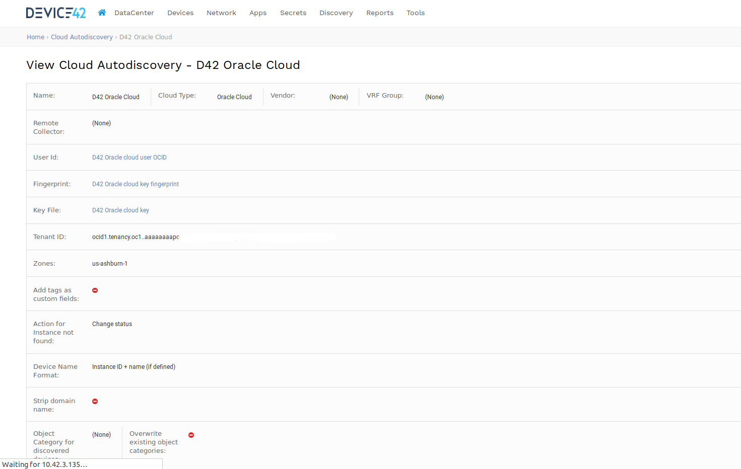Go to the home icon in navbar
Viewport: 741px width, 469px height.
coord(102,13)
